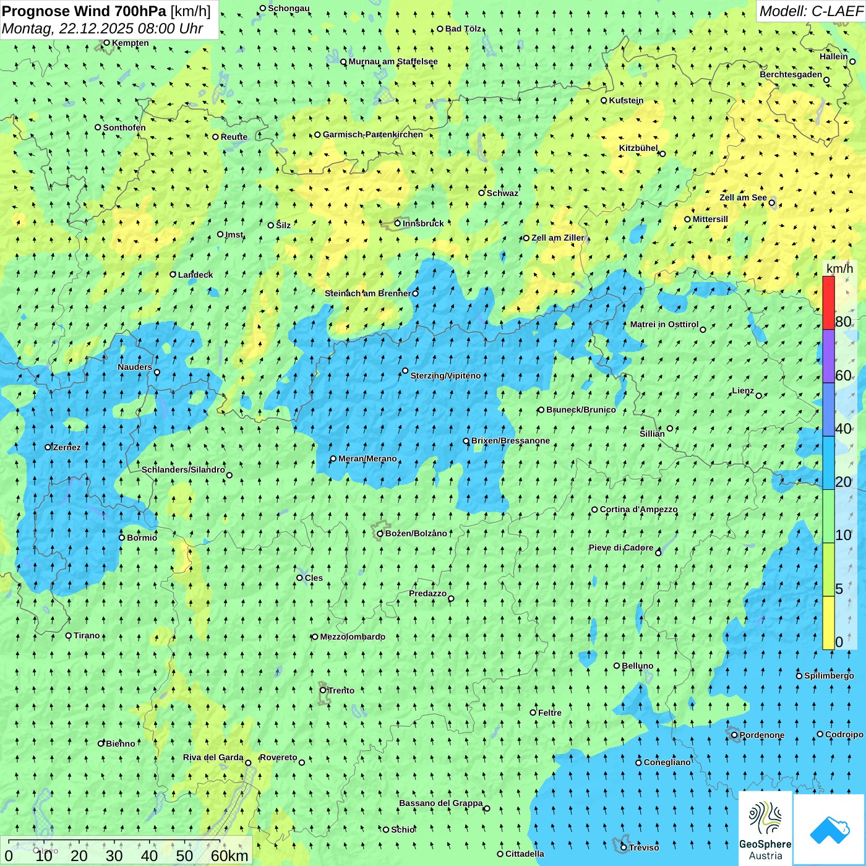The width and height of the screenshot is (866, 866).
Task: Click the 'Schwaz' label
Action: (x=502, y=193)
